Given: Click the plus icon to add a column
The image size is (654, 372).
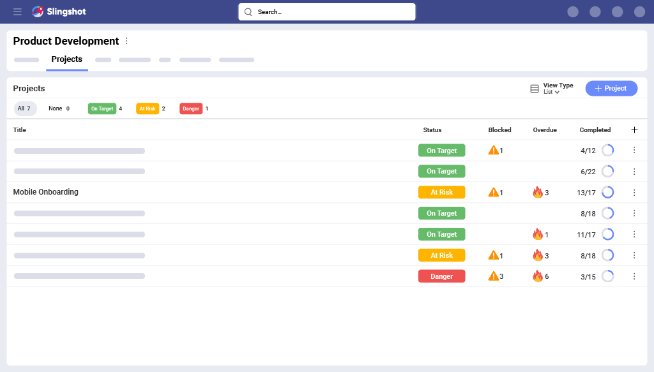Looking at the screenshot, I should (634, 130).
